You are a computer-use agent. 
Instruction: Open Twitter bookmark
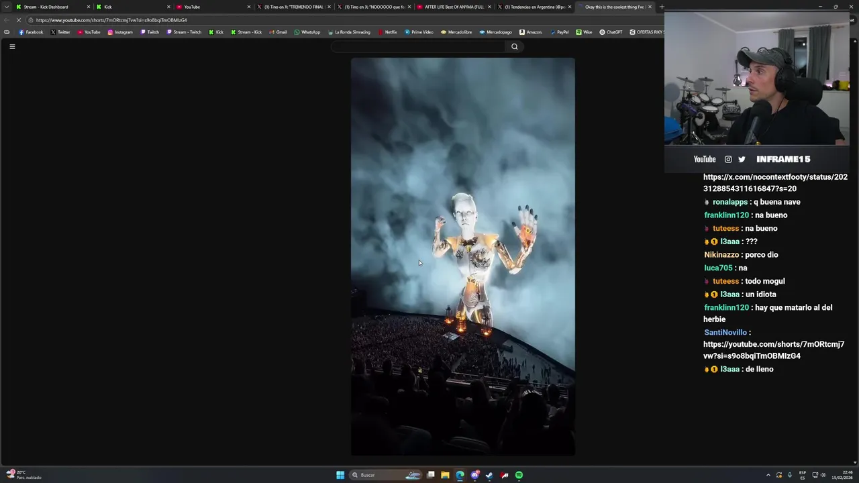[x=60, y=32]
